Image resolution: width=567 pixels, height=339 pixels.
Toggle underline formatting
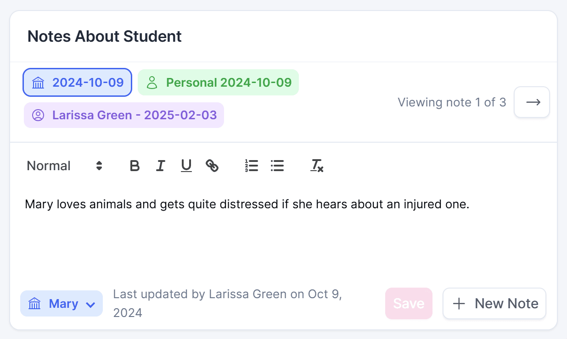(x=186, y=166)
